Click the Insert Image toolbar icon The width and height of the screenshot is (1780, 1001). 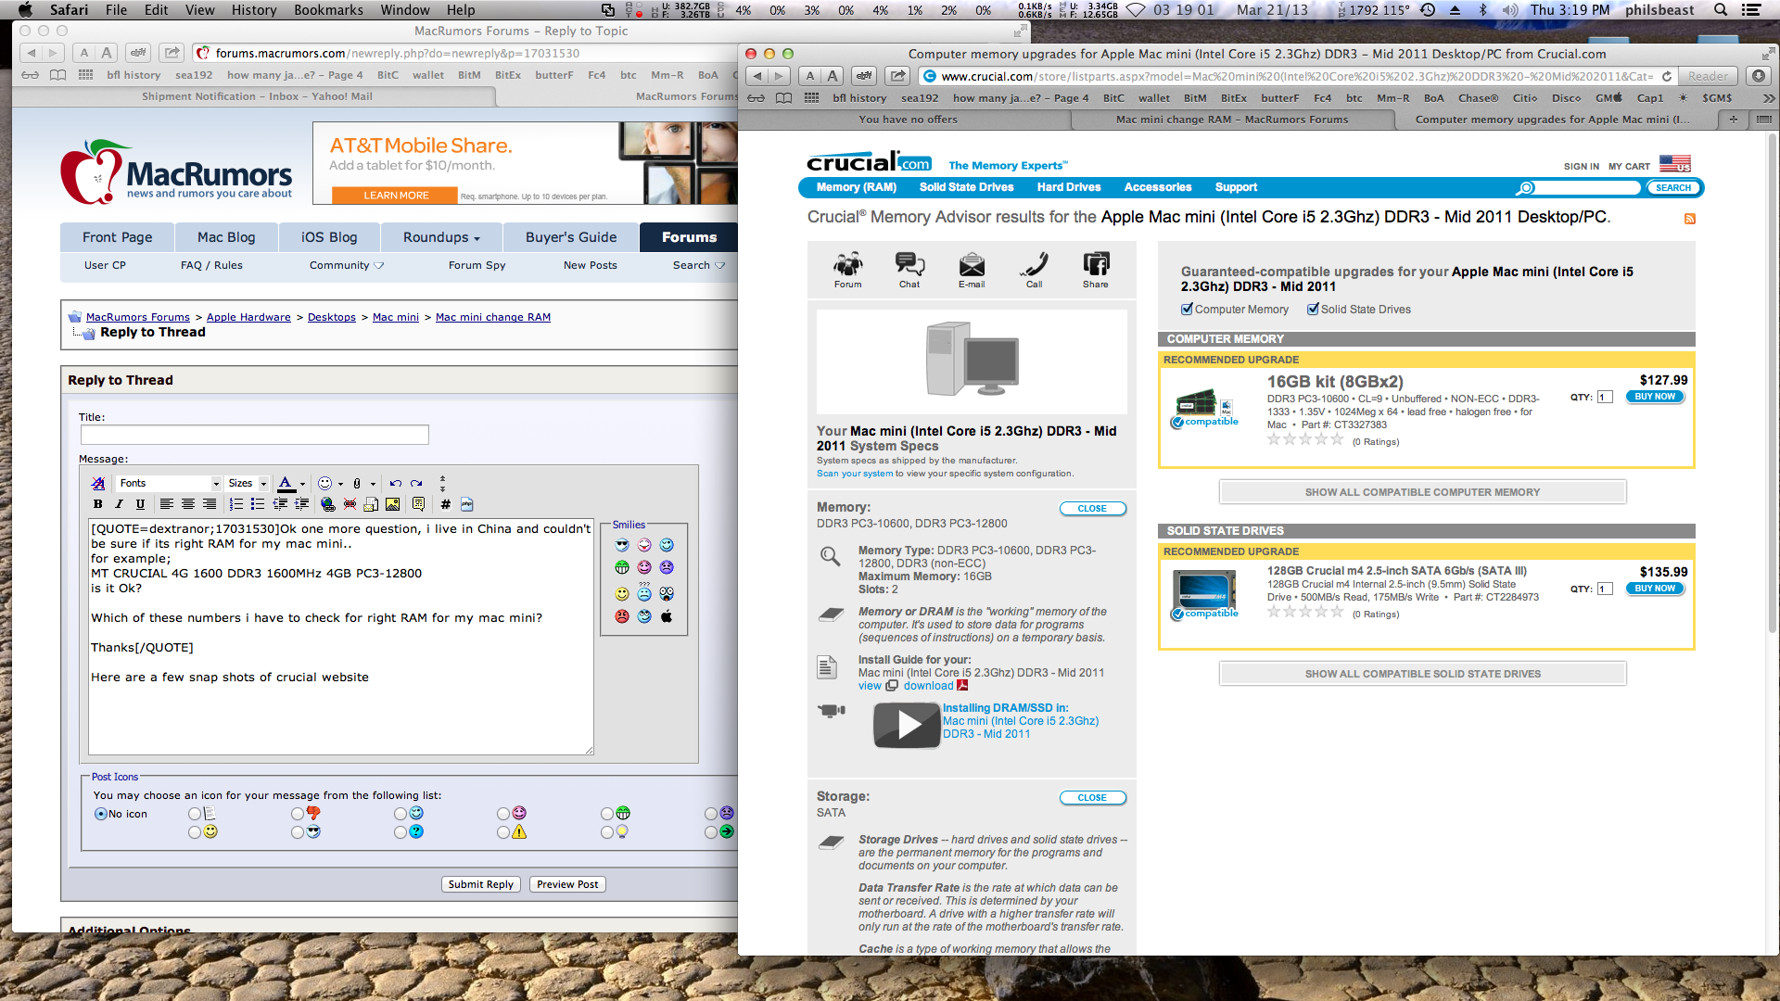coord(393,504)
